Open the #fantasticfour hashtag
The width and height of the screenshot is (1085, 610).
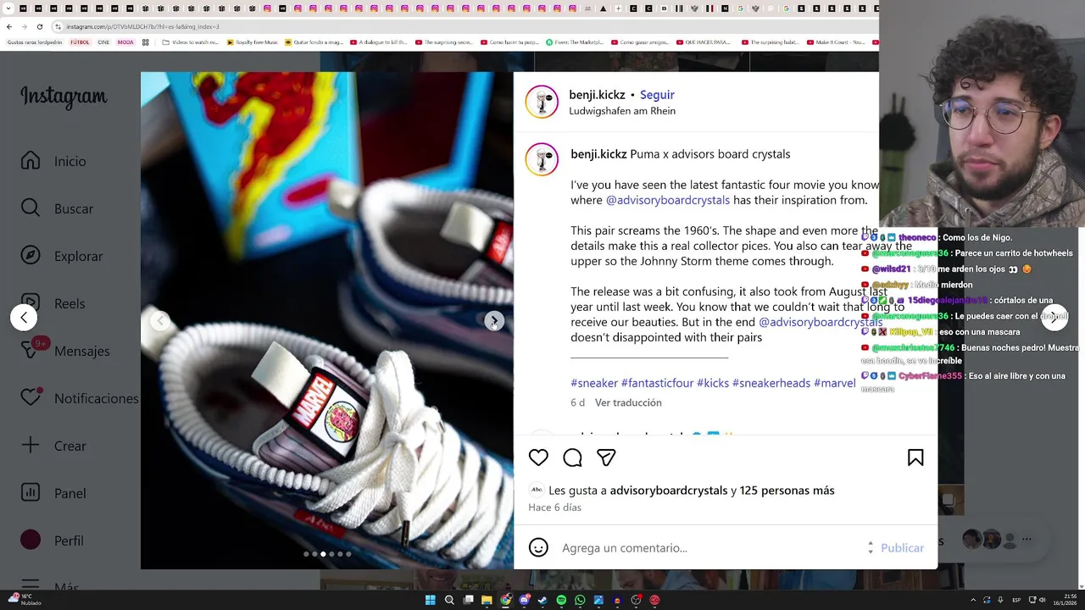pos(657,383)
